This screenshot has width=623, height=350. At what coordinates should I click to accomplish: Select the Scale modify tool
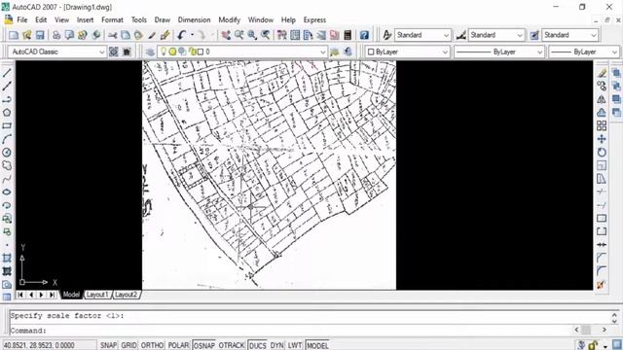coord(602,165)
